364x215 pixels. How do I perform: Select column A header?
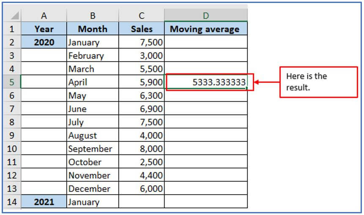pyautogui.click(x=44, y=16)
